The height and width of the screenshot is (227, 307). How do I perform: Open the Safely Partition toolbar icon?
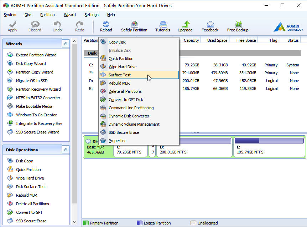134,25
